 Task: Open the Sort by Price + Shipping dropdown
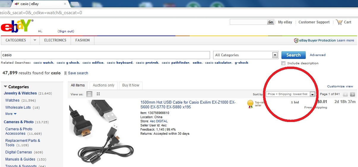[x=291, y=94]
